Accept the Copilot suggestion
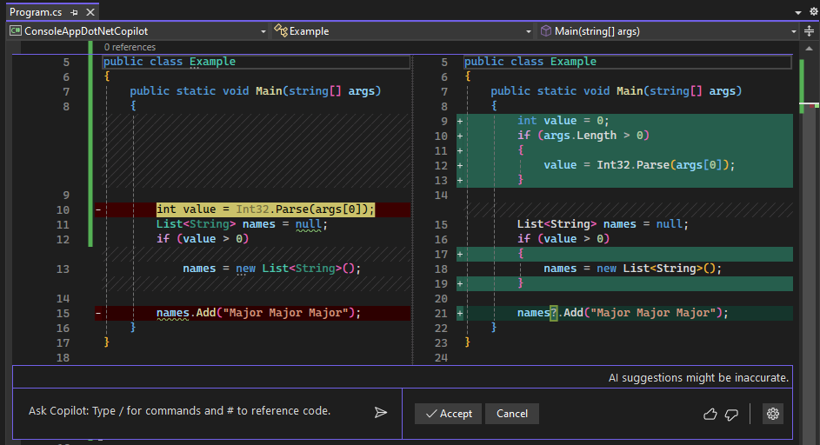Viewport: 820px width, 445px height. click(447, 414)
